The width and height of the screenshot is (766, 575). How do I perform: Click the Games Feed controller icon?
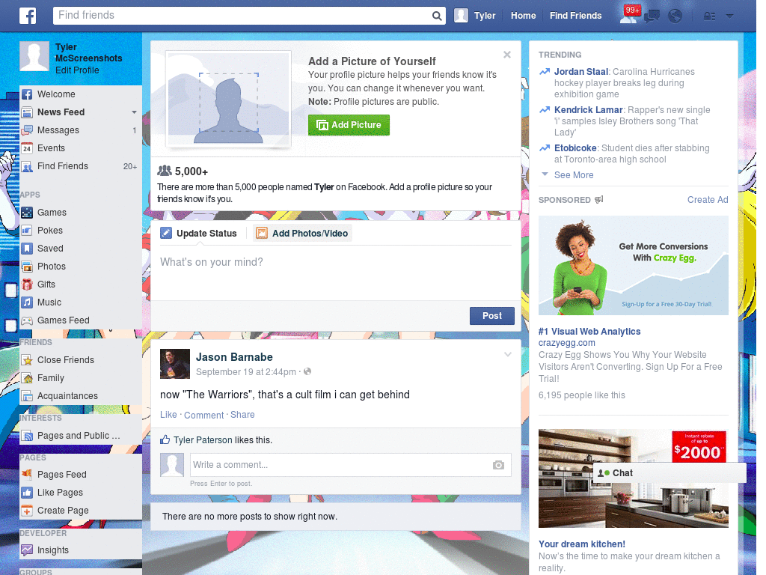tap(28, 320)
